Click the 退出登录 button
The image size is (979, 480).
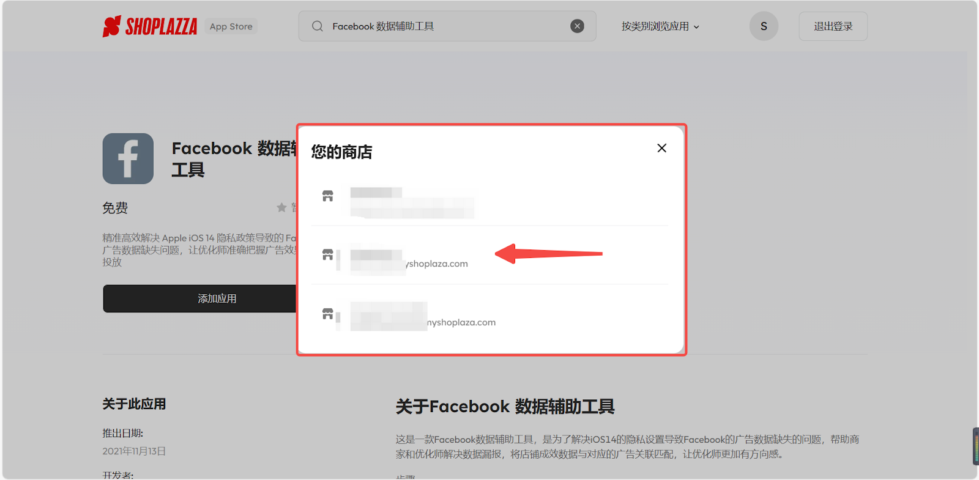pos(833,26)
